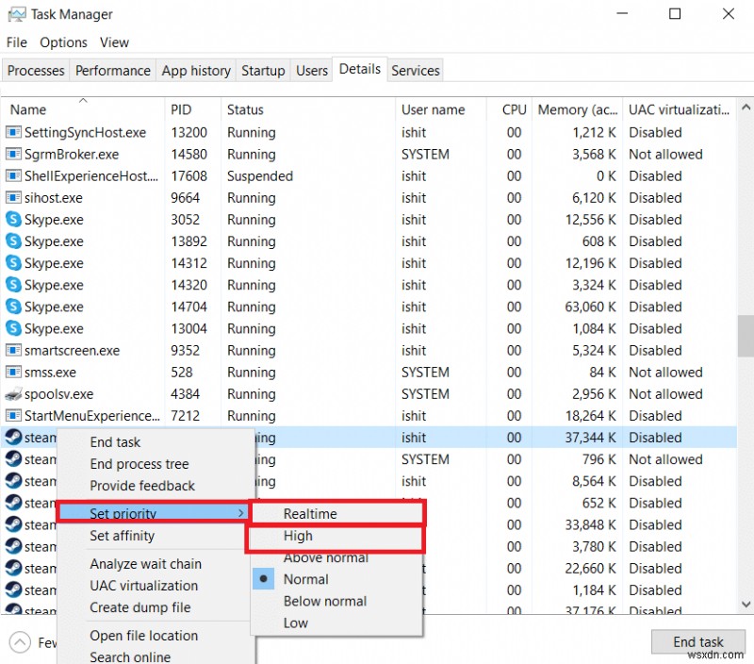Viewport: 754px width, 664px height.
Task: Select Search online from context menu
Action: point(131,657)
